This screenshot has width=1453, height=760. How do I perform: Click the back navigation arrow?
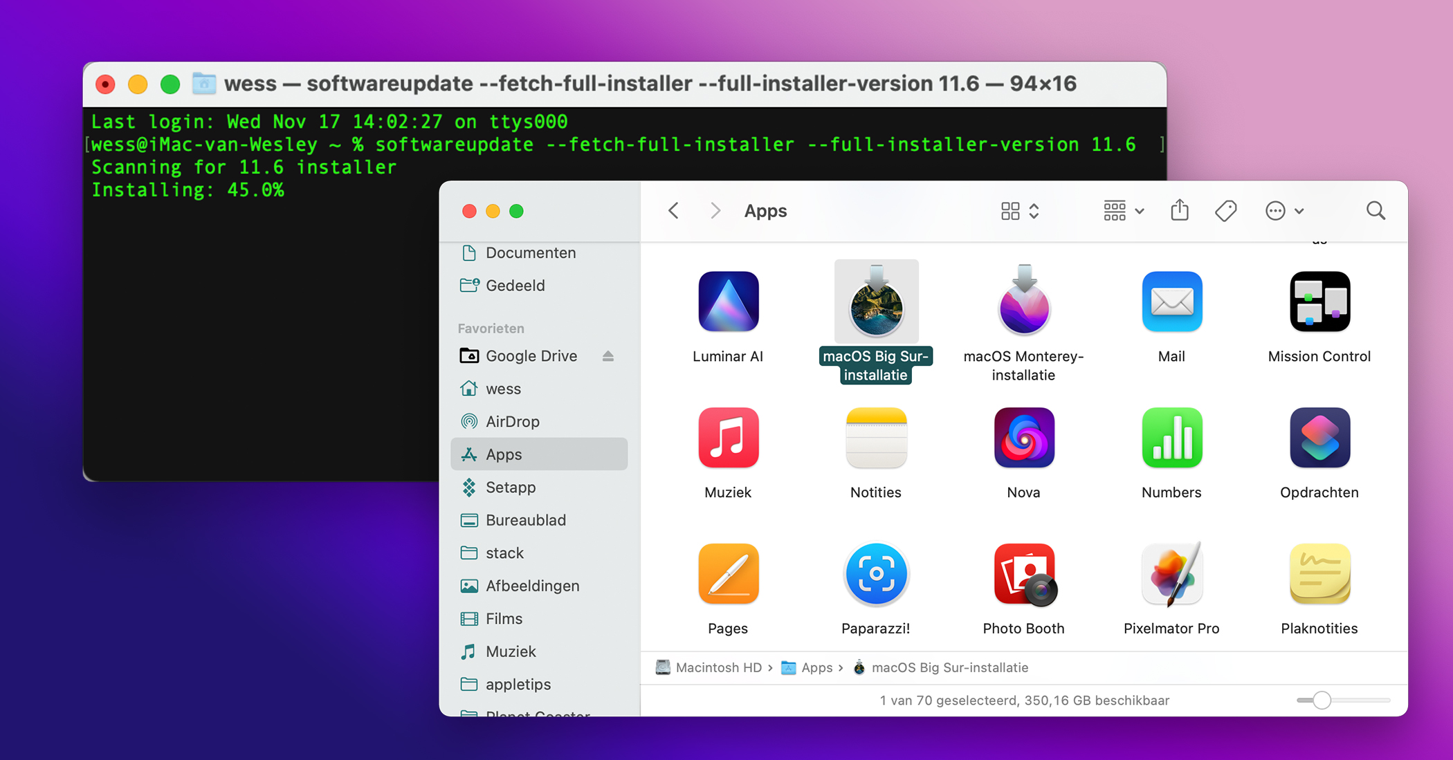tap(673, 210)
